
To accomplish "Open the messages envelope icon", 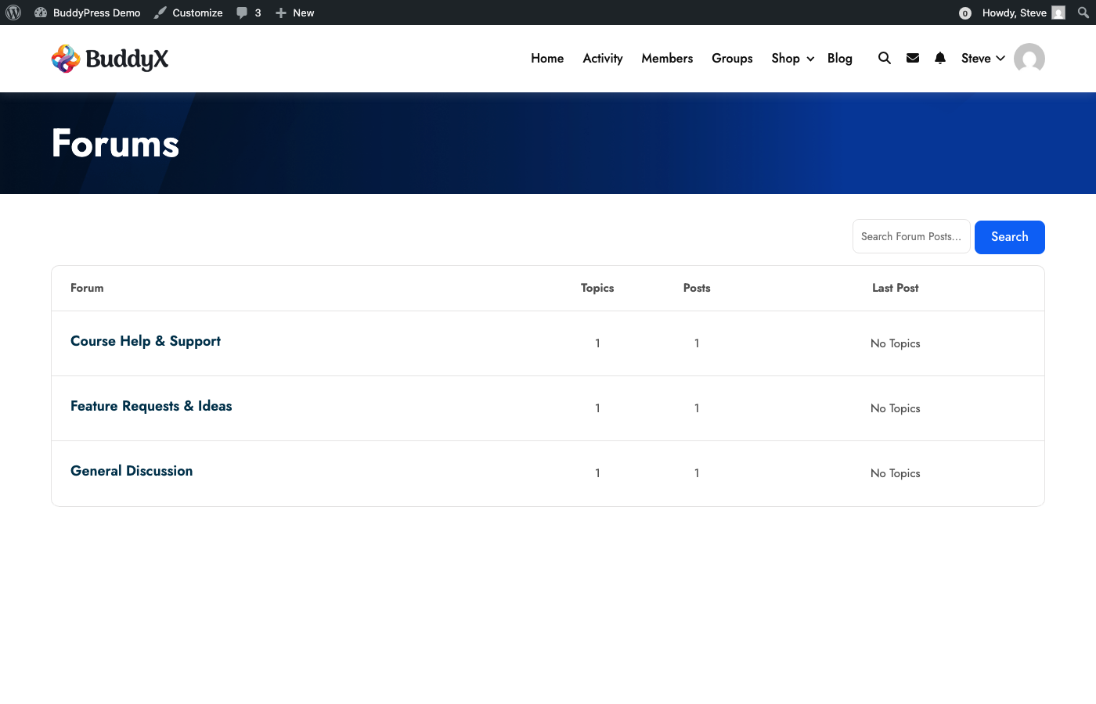I will pos(912,58).
